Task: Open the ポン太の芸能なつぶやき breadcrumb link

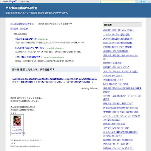Action: [21, 24]
